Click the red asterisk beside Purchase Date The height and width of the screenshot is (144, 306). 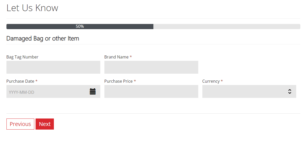click(x=36, y=81)
